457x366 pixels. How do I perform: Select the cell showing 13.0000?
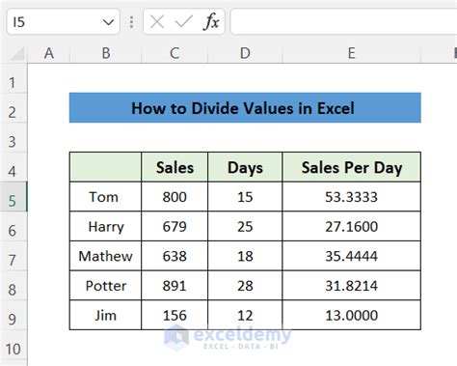(x=352, y=315)
